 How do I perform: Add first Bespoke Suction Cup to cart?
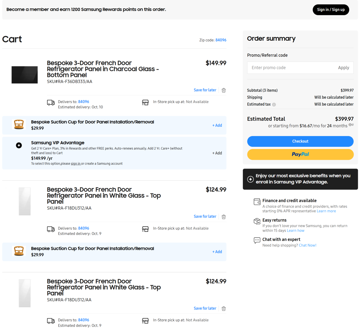point(217,125)
